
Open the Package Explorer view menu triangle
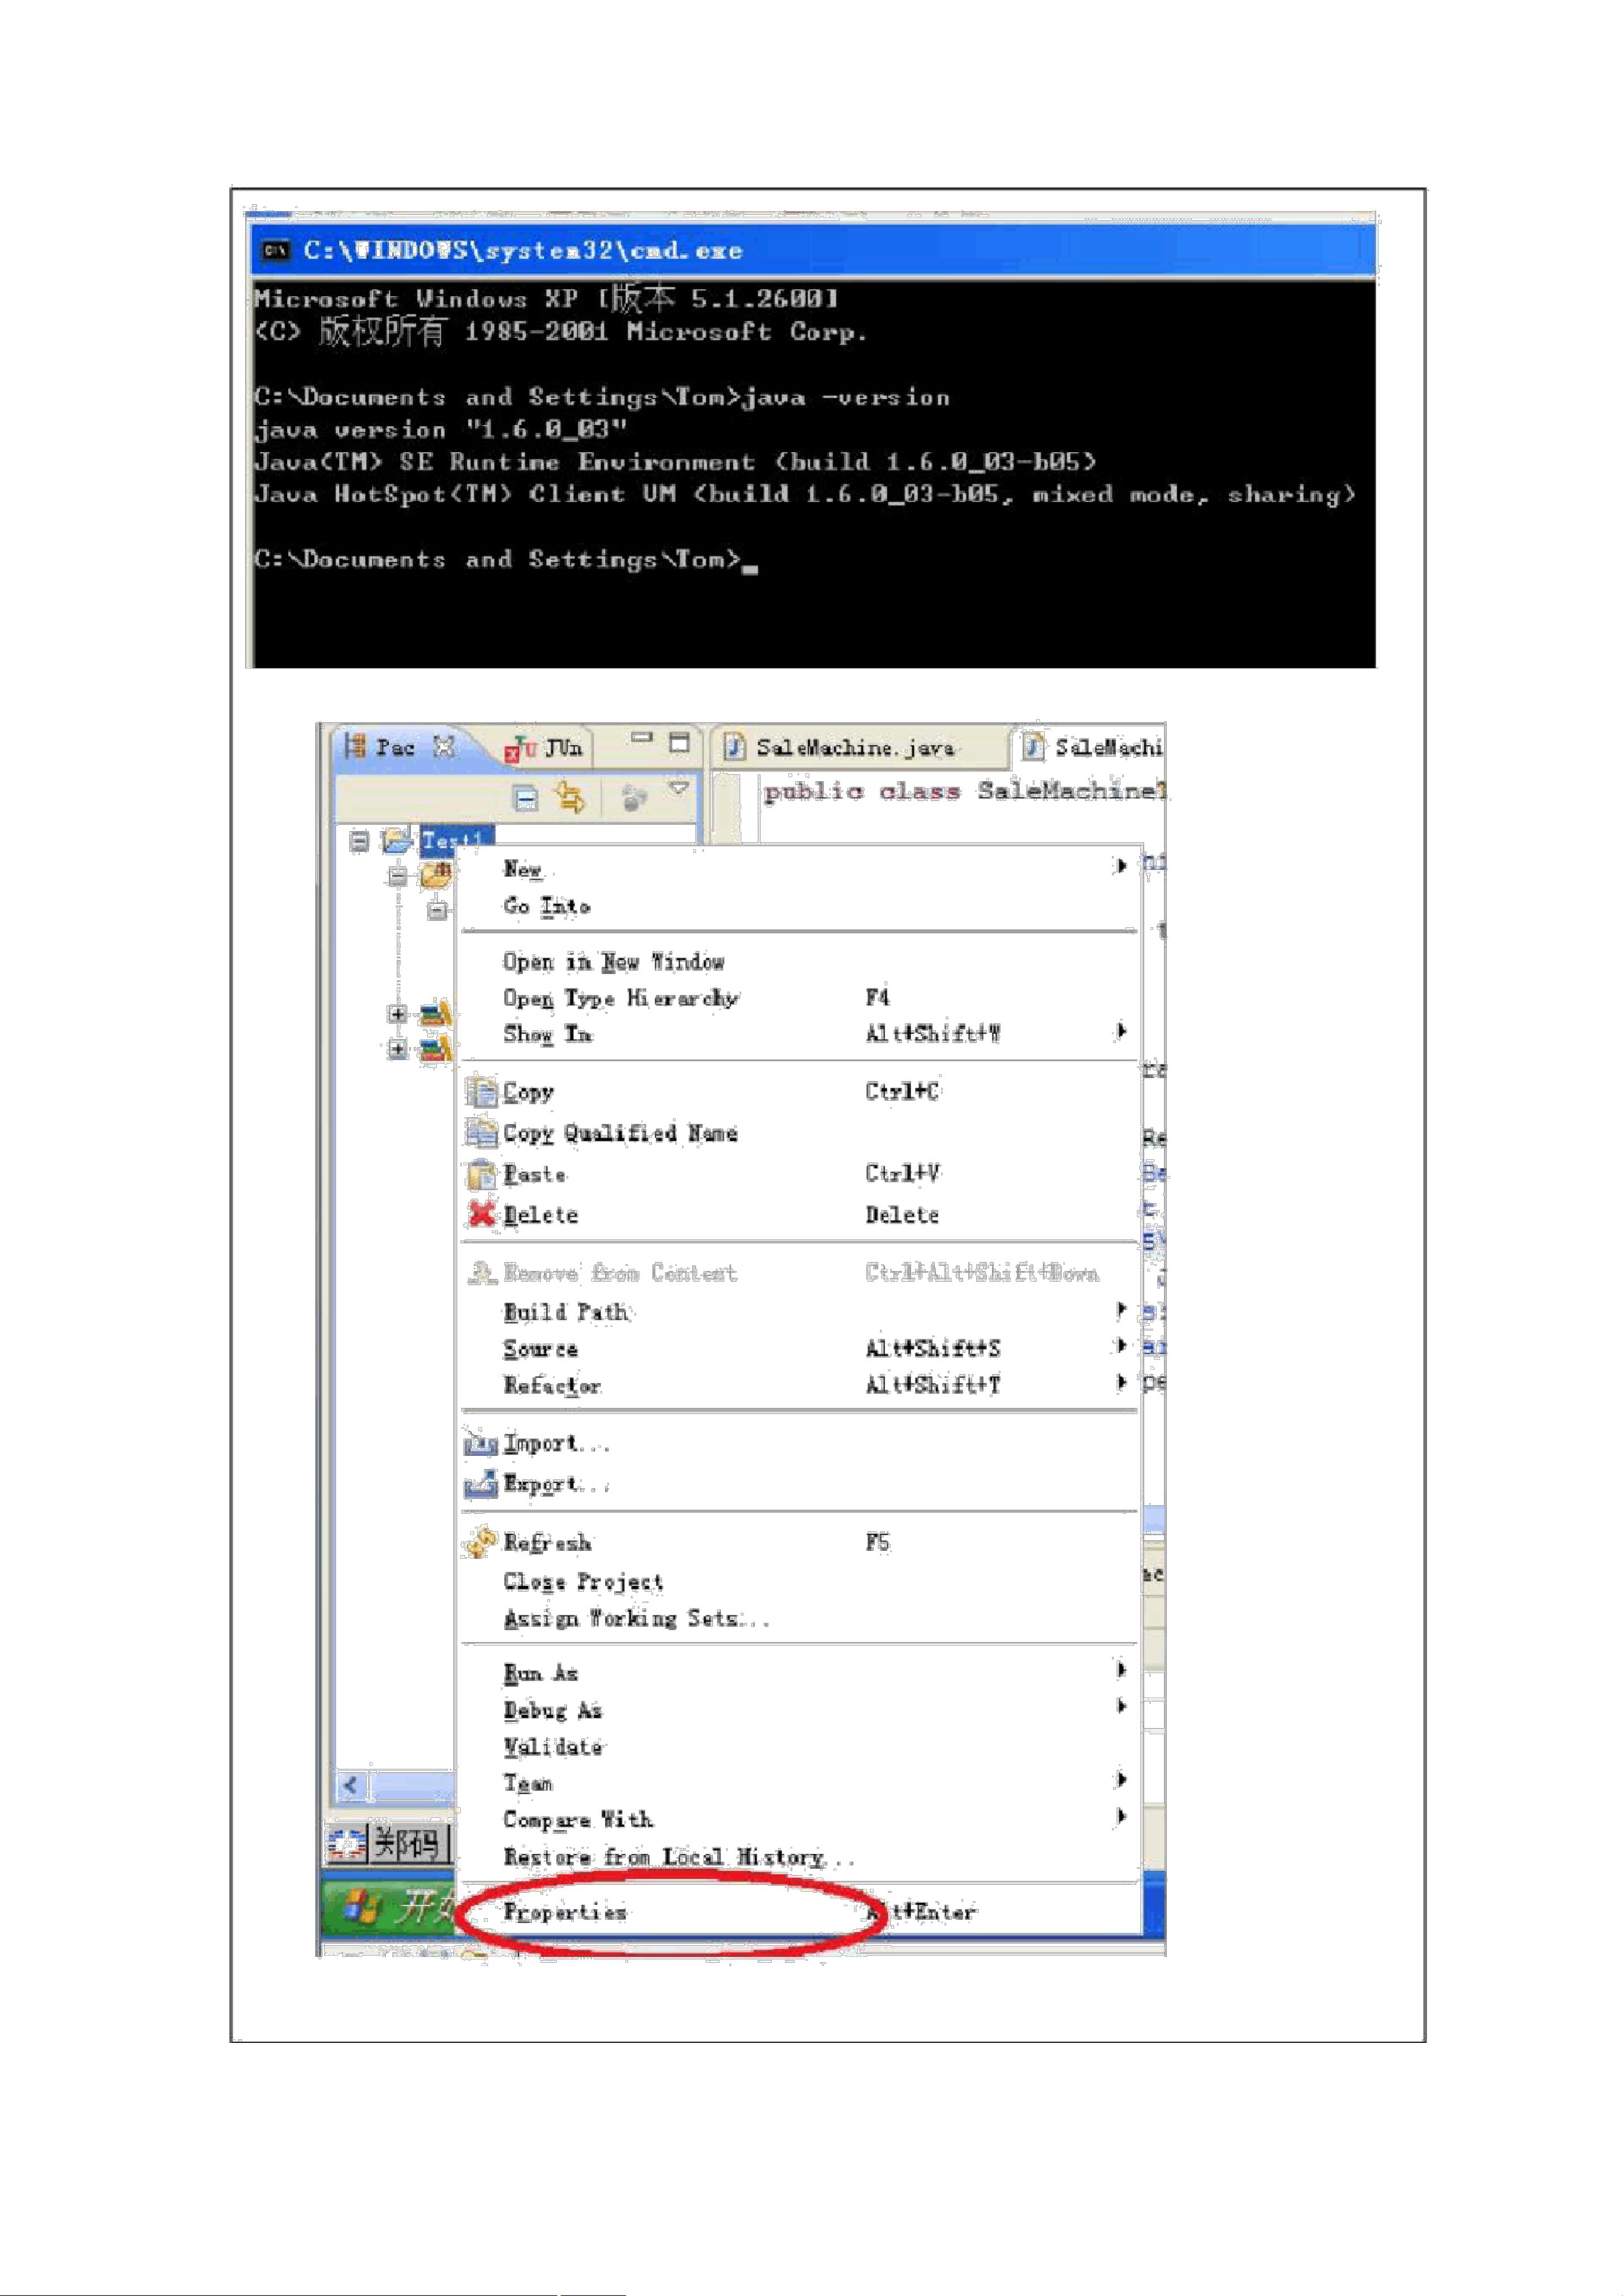point(679,788)
